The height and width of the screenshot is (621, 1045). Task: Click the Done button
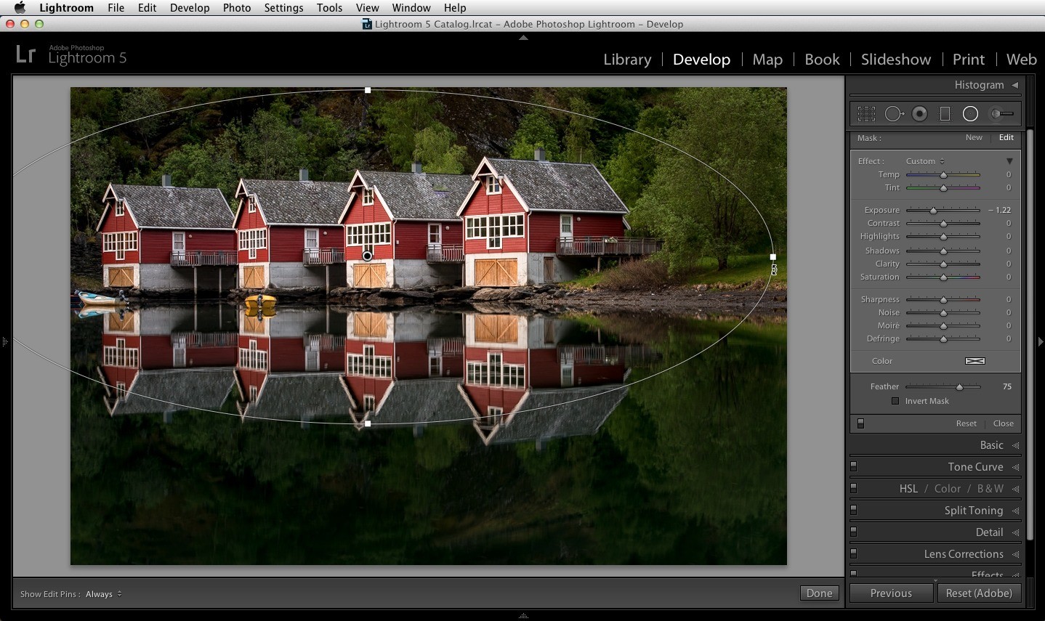coord(819,593)
